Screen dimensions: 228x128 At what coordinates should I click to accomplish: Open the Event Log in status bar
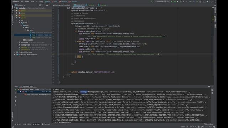click(208, 124)
